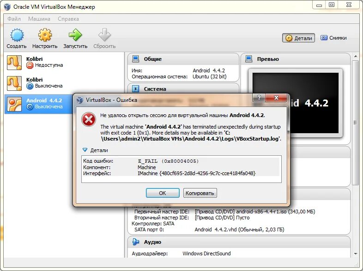This screenshot has width=363, height=271.
Task: Click the VirtualBox cube icon in dialog title
Action: point(80,100)
